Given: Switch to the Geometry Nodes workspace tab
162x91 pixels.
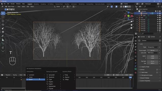Looking at the screenshot, I should (x=100, y=4).
